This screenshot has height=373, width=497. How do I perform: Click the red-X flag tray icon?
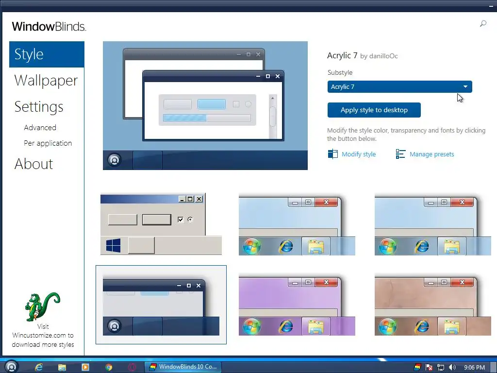(x=429, y=367)
